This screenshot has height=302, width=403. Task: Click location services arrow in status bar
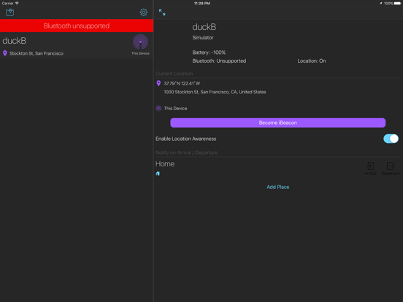coord(381,4)
